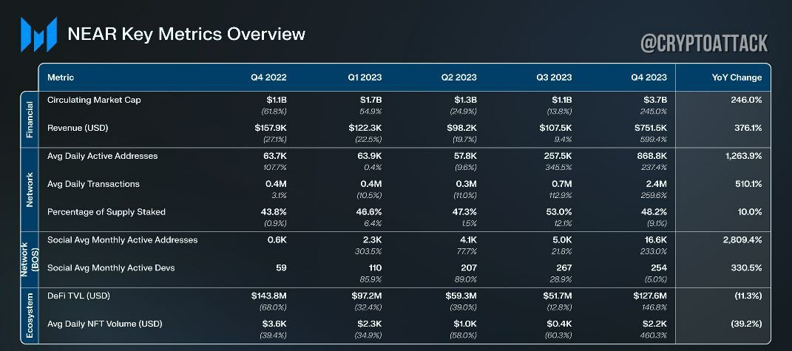This screenshot has width=792, height=351.
Task: Click the 868.8K active addresses value
Action: pos(652,156)
